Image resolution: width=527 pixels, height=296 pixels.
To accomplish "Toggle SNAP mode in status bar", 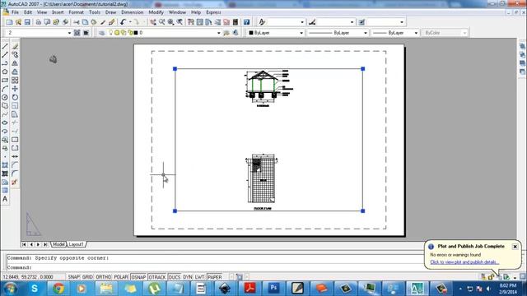I will [x=73, y=277].
